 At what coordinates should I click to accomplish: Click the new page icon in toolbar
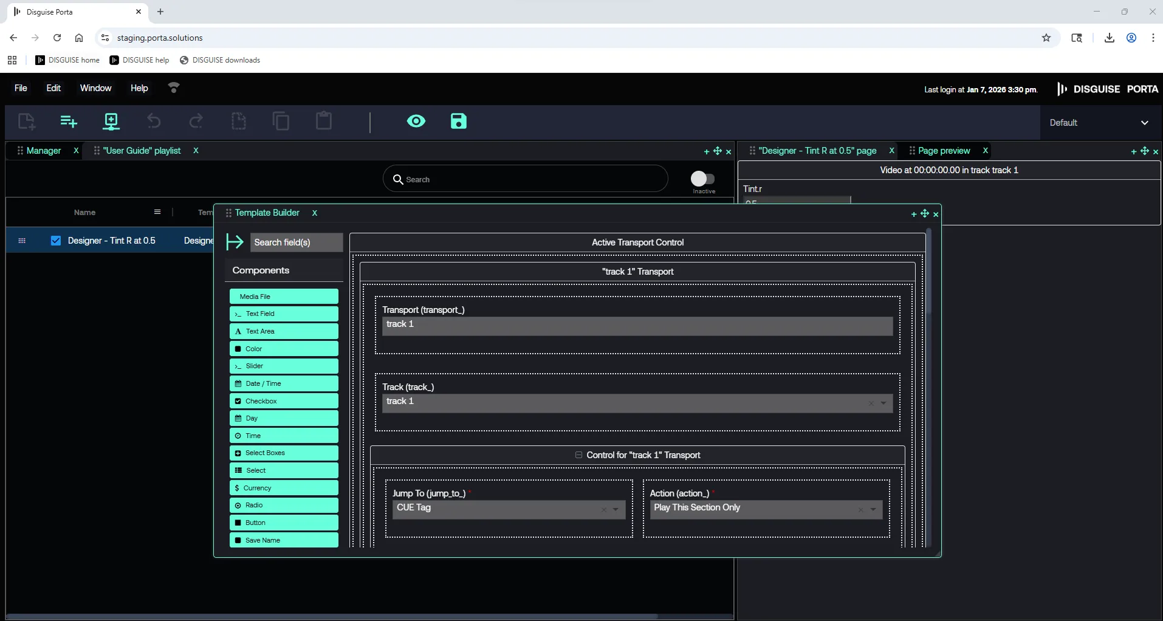tap(26, 122)
